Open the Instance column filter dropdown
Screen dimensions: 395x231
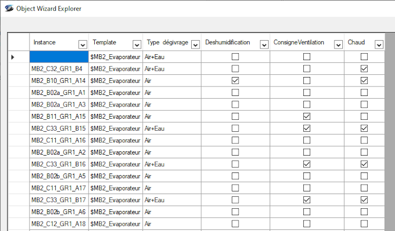[82, 45]
